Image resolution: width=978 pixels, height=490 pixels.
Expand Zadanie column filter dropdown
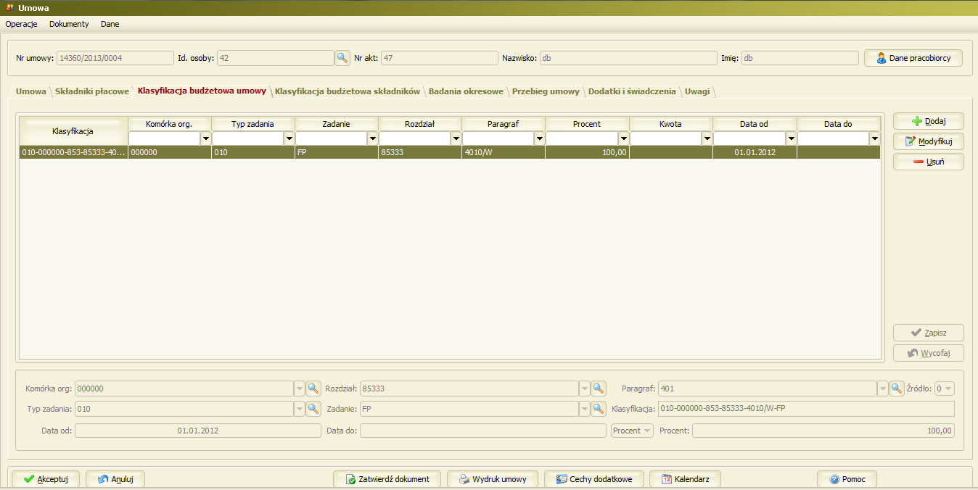click(x=373, y=138)
